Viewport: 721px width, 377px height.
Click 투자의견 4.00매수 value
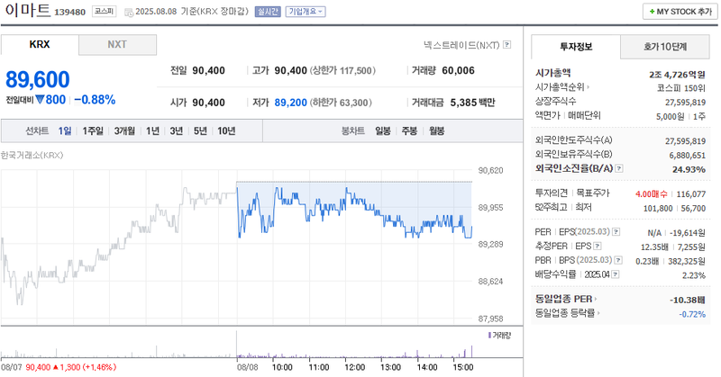[651, 194]
